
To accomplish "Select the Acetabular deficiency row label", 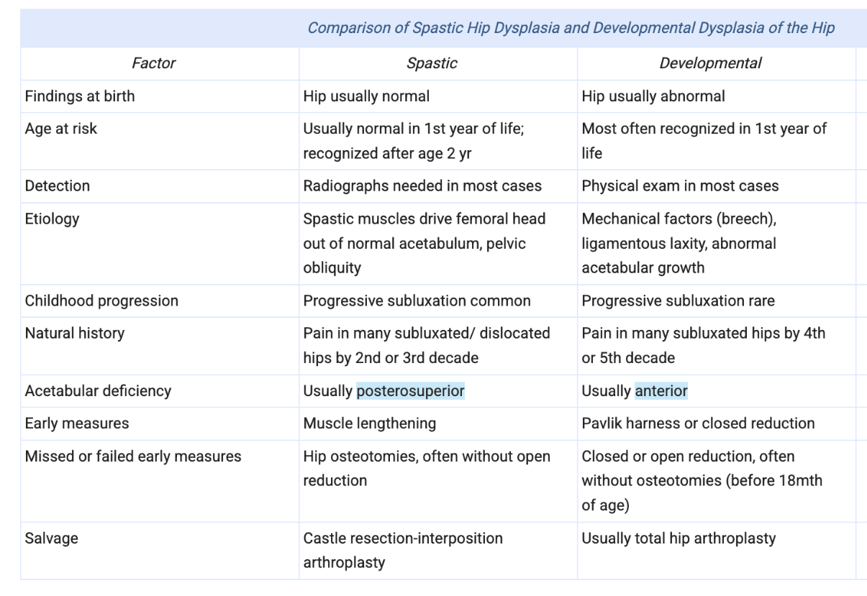I will pyautogui.click(x=98, y=391).
